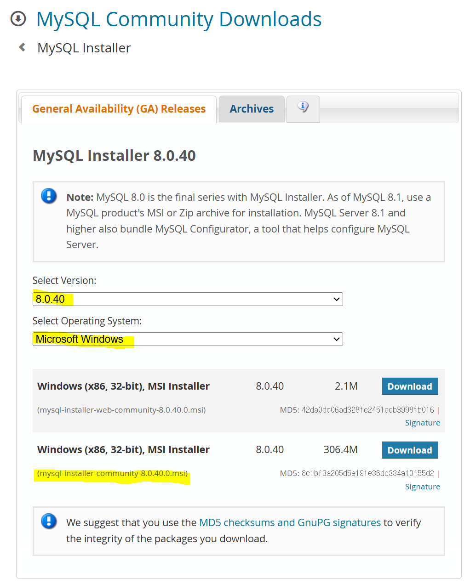Viewport: 470px width, 584px height.
Task: Click the MD5 hash starting with 8c1bf3a205
Action: click(368, 473)
